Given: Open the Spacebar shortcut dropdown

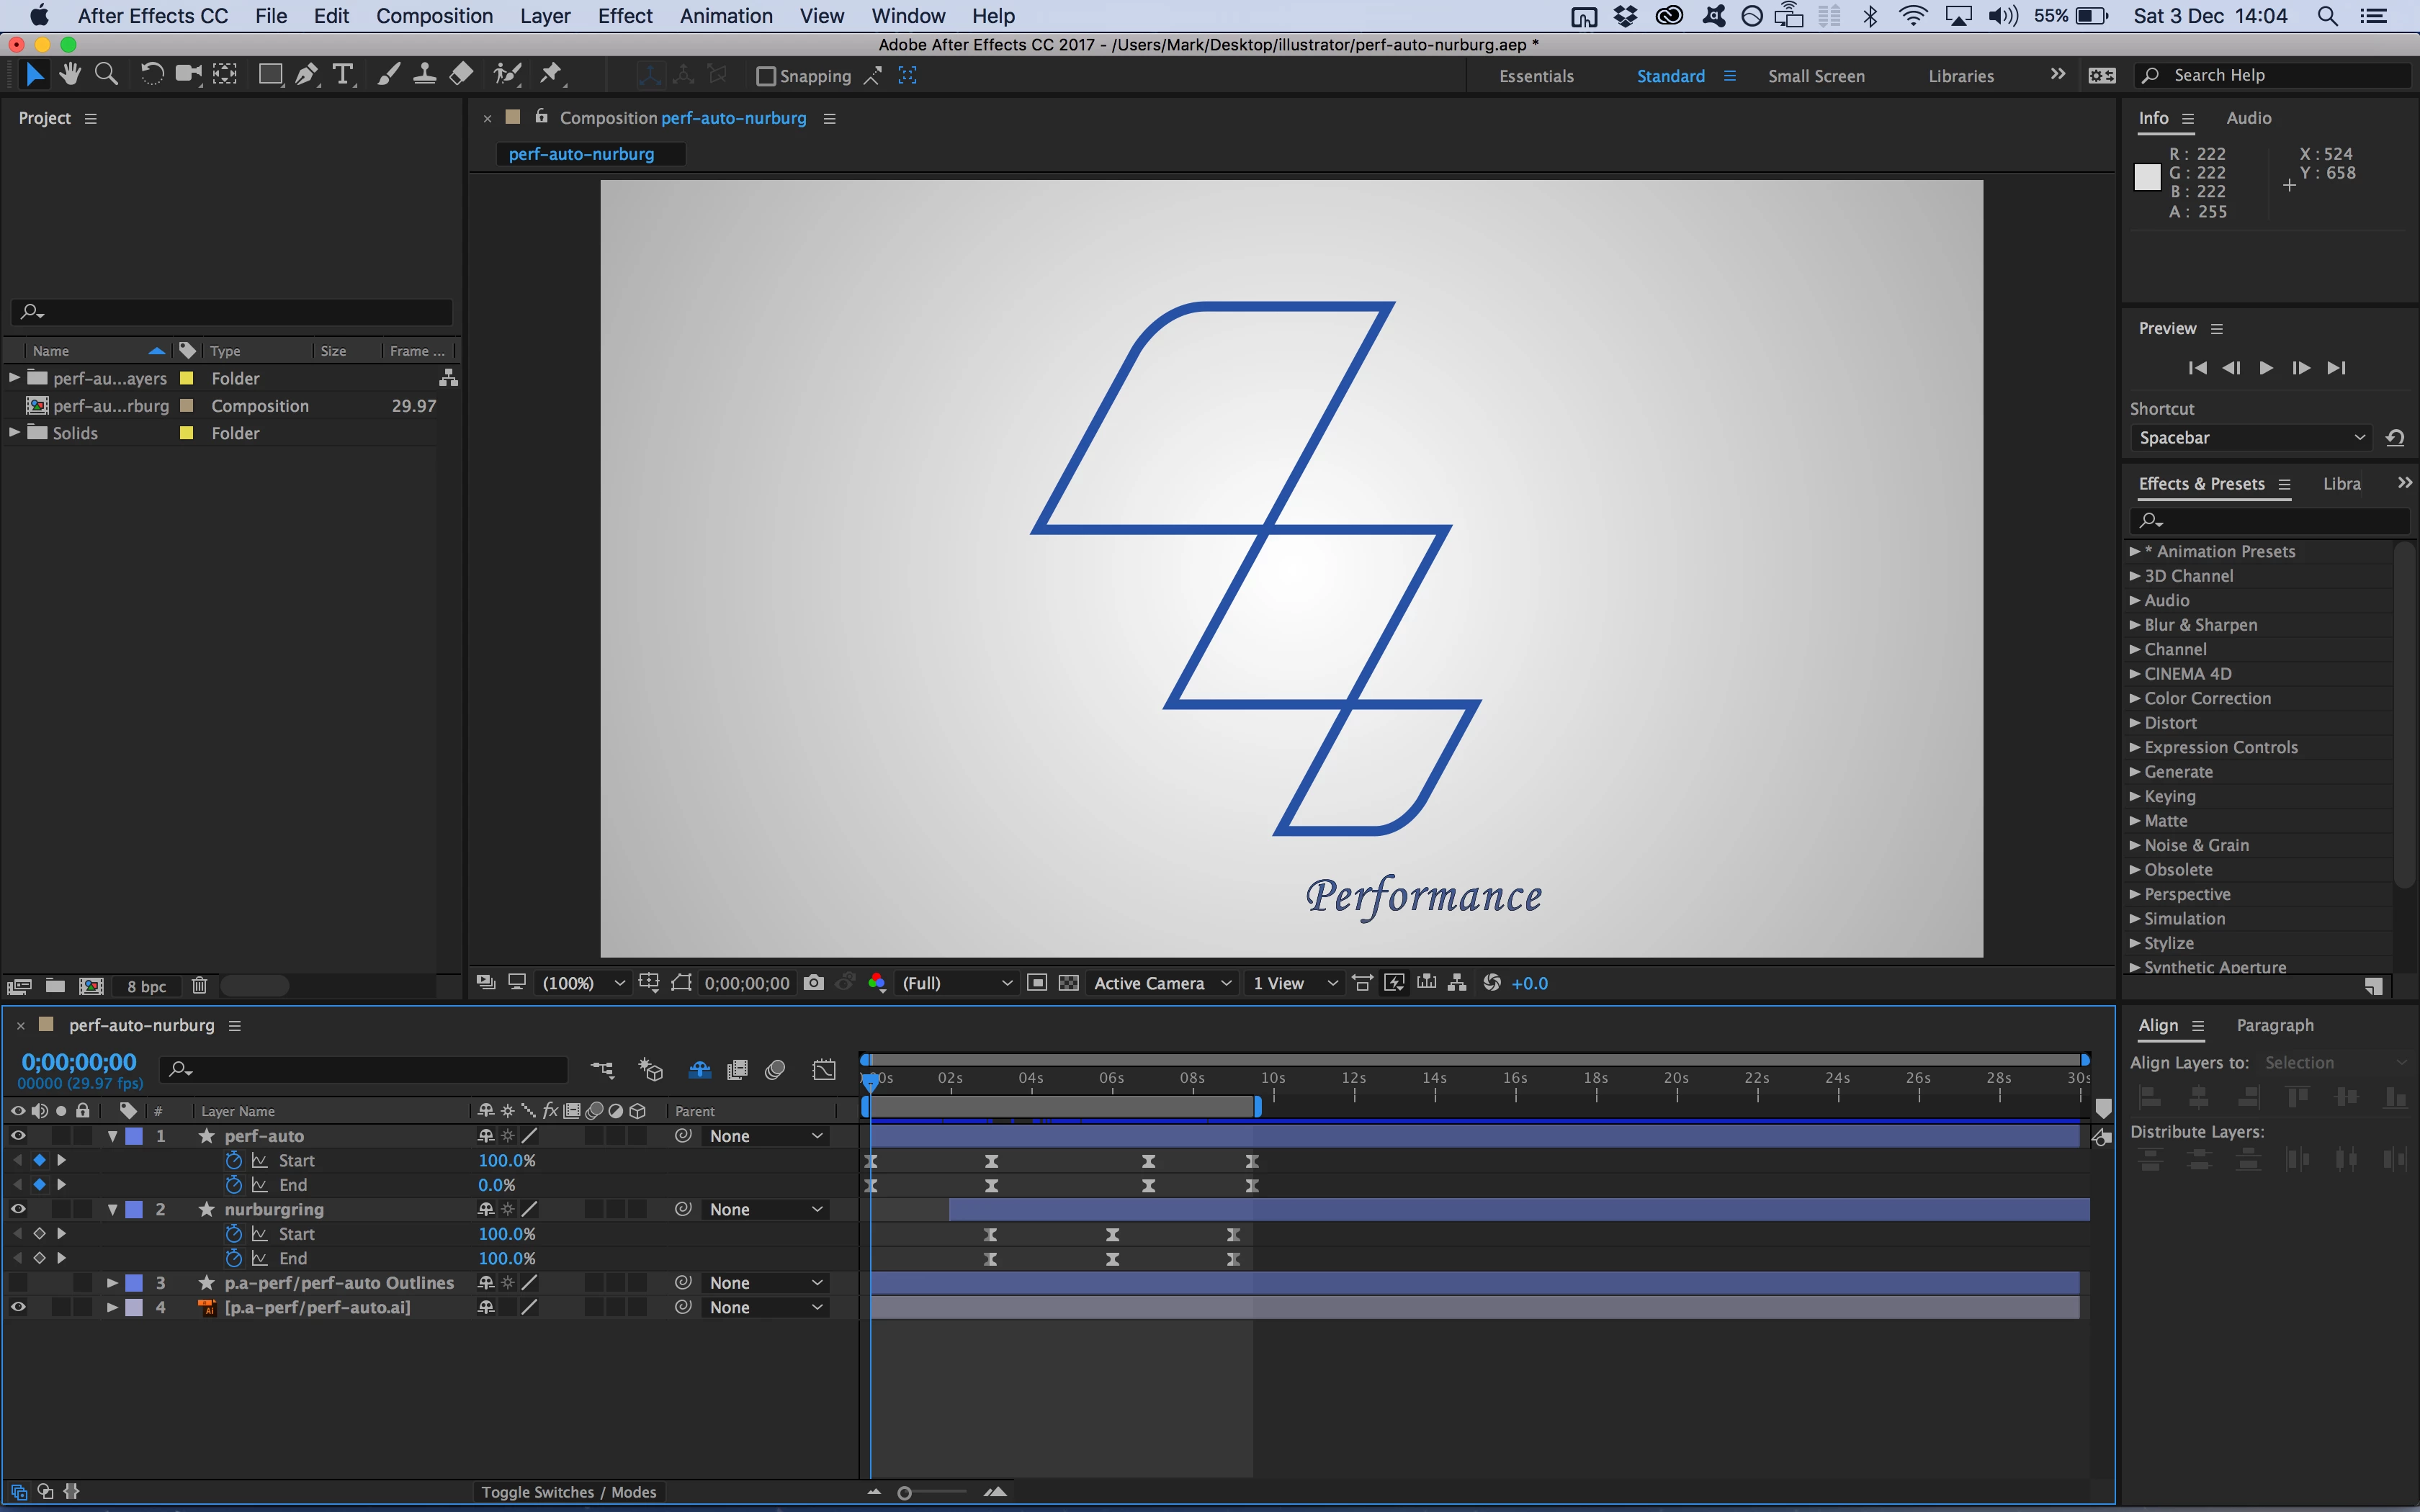Looking at the screenshot, I should click(2250, 438).
